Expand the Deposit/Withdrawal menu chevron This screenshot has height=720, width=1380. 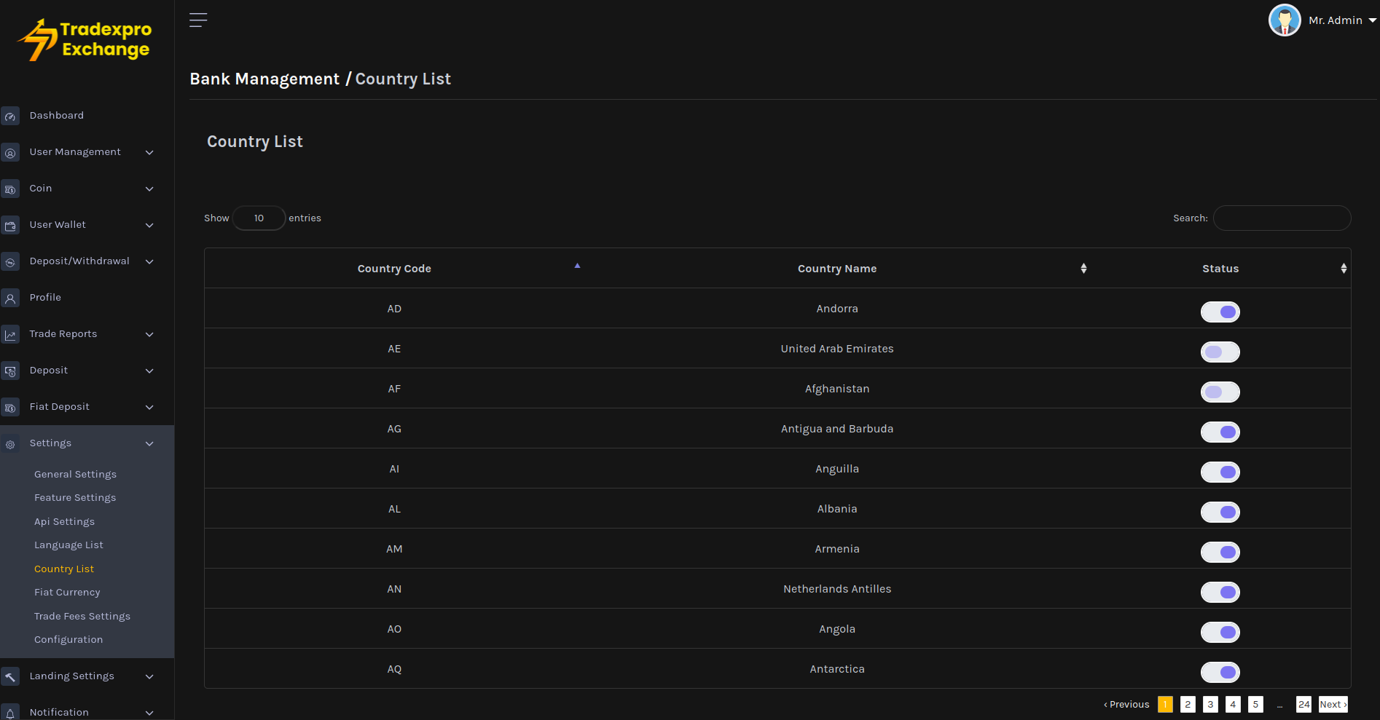tap(149, 262)
